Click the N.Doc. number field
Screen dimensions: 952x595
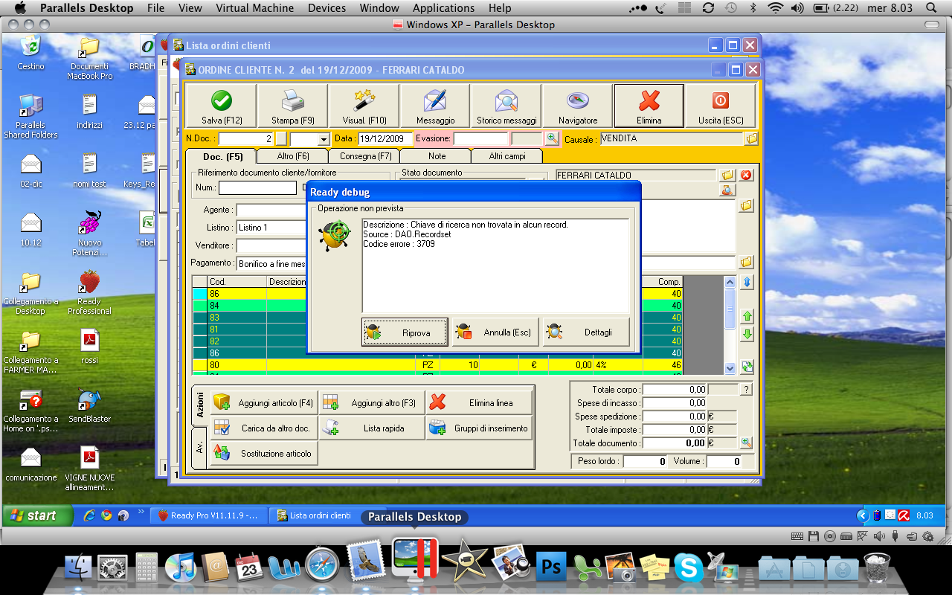coord(246,139)
